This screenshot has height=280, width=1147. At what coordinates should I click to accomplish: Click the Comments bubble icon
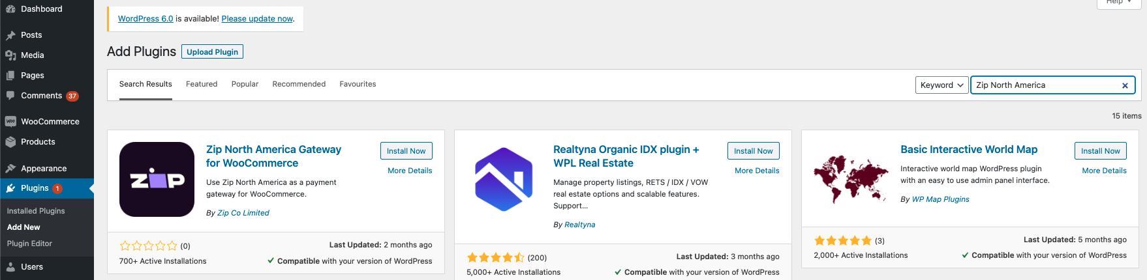(10, 96)
